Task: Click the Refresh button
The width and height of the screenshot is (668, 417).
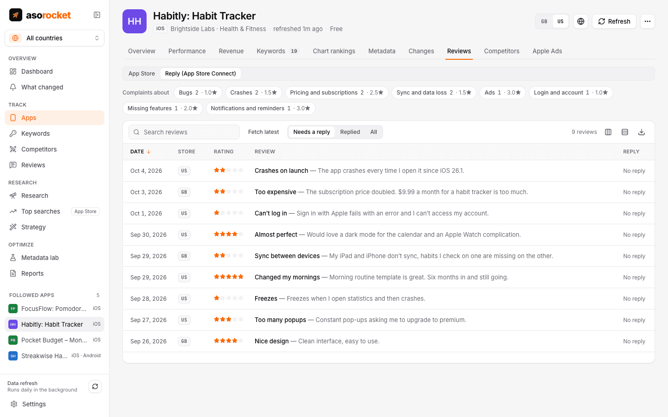Action: (x=614, y=21)
